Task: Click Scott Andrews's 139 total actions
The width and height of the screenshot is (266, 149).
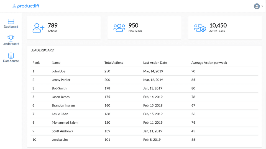Action: [107, 131]
